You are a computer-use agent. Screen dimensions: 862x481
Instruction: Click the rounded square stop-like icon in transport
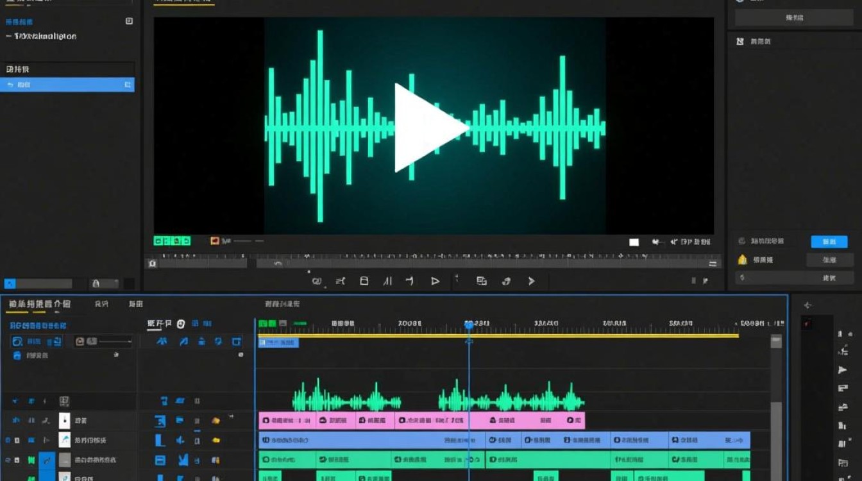(364, 281)
